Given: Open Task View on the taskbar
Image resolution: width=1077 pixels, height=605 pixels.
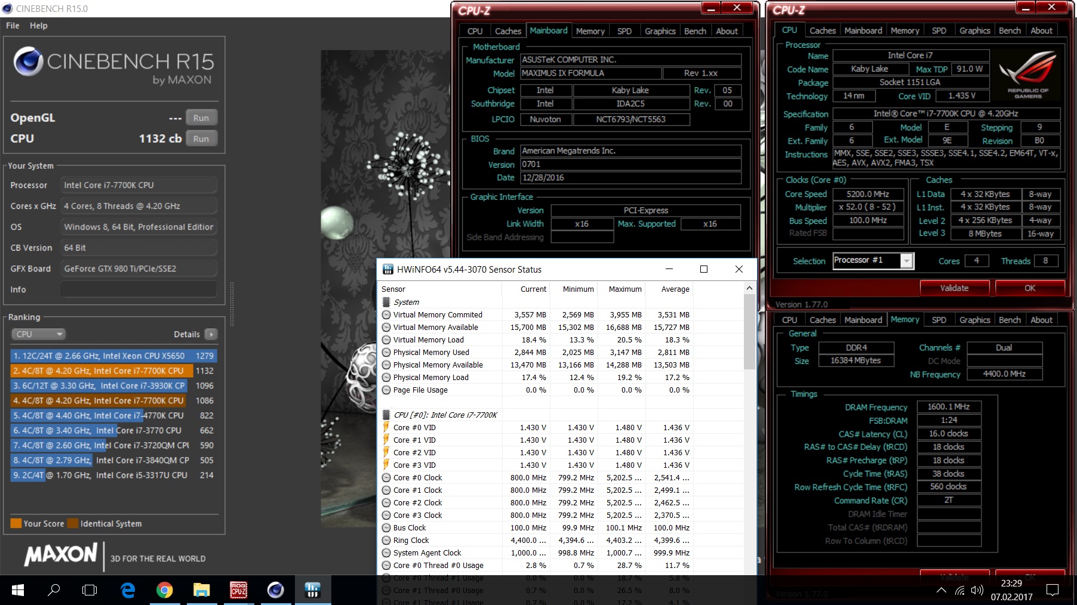Looking at the screenshot, I should coord(90,590).
